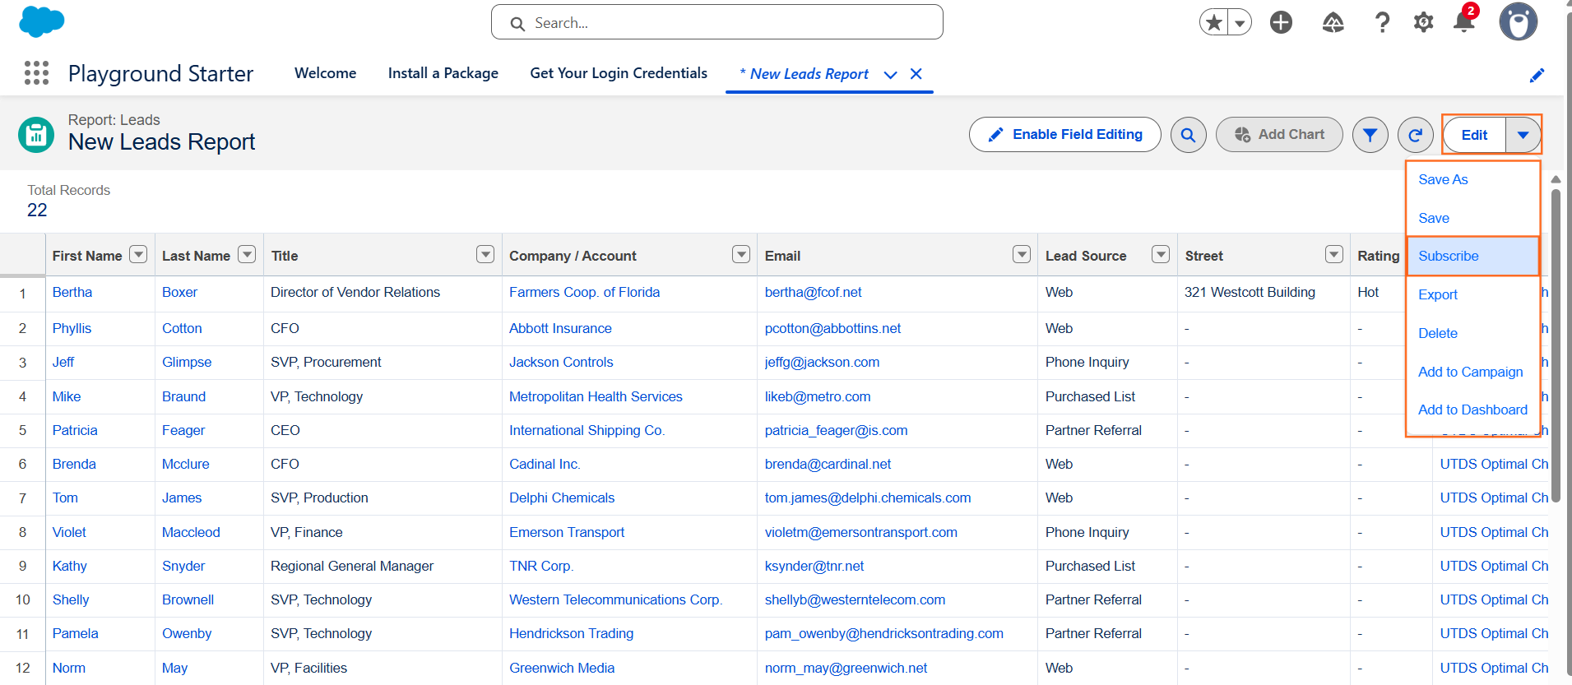The image size is (1572, 685).
Task: Click pam_owenby@hendricksontrading.com email
Action: [884, 633]
